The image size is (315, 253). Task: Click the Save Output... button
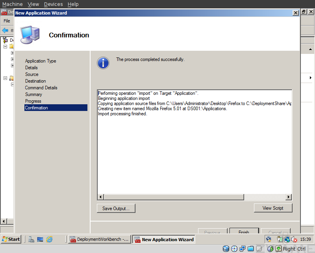point(116,209)
